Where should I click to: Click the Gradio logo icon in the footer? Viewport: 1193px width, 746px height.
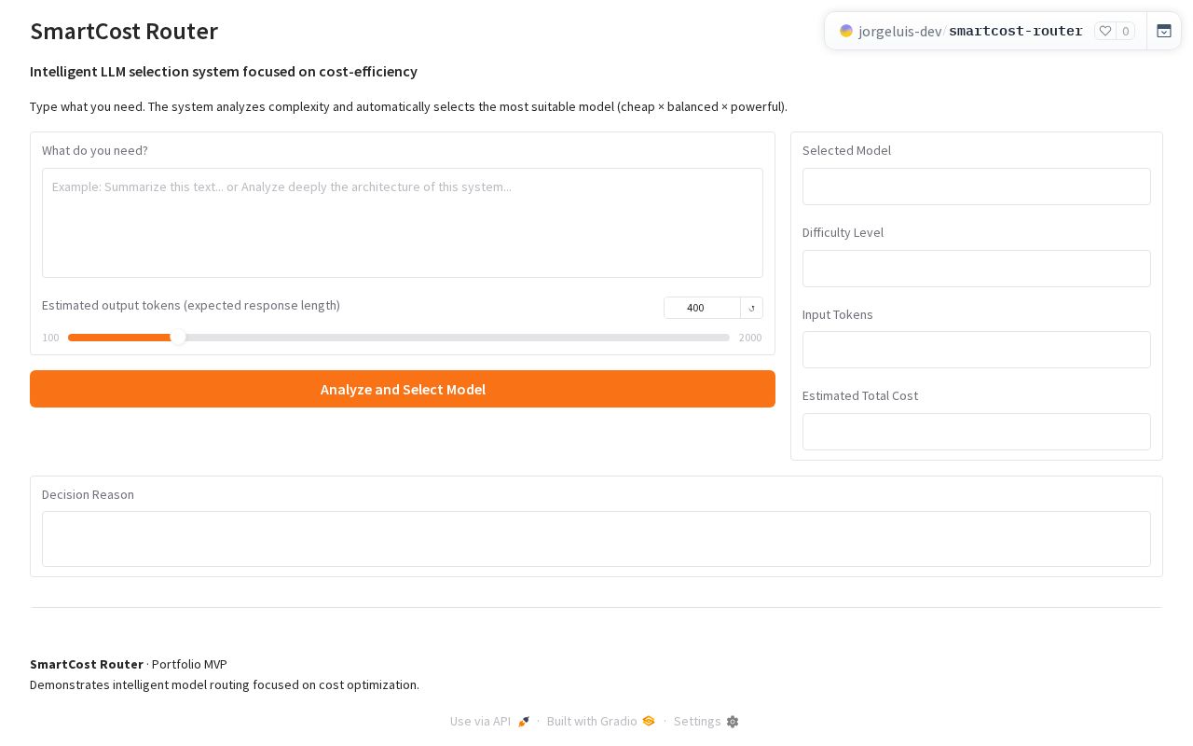point(649,721)
